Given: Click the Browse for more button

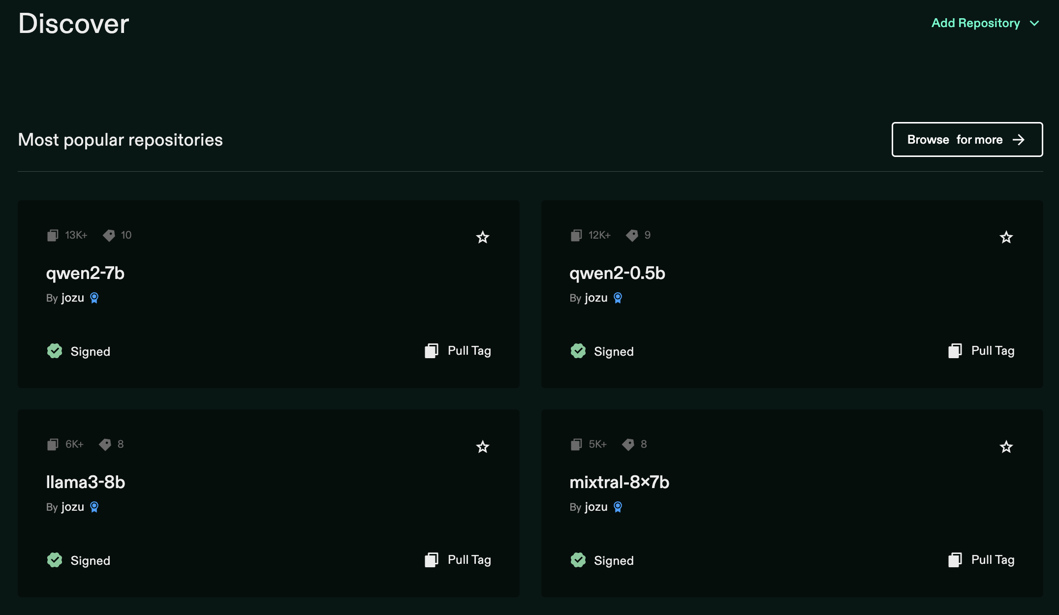Looking at the screenshot, I should point(966,139).
